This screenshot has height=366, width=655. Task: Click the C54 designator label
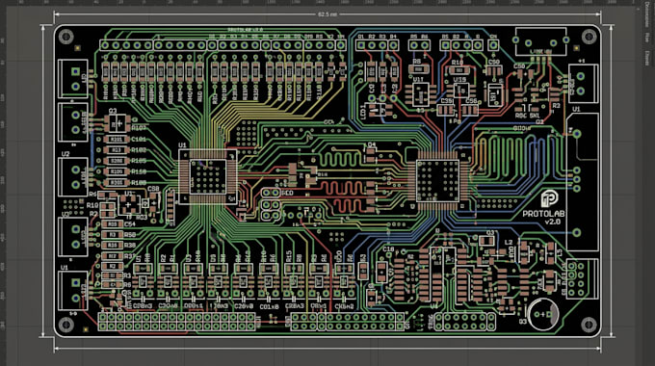point(130,224)
